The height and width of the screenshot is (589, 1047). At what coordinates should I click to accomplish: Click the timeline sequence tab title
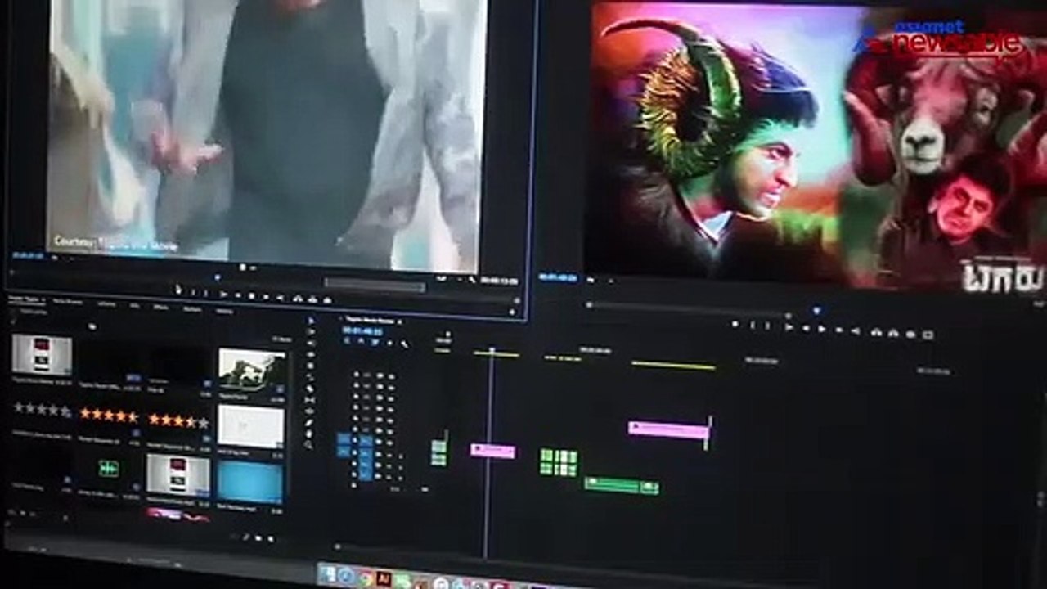[369, 321]
